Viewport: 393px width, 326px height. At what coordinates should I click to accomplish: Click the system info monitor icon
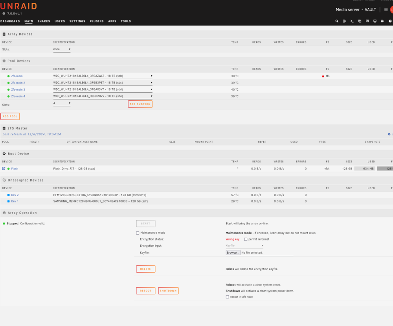pos(375,21)
